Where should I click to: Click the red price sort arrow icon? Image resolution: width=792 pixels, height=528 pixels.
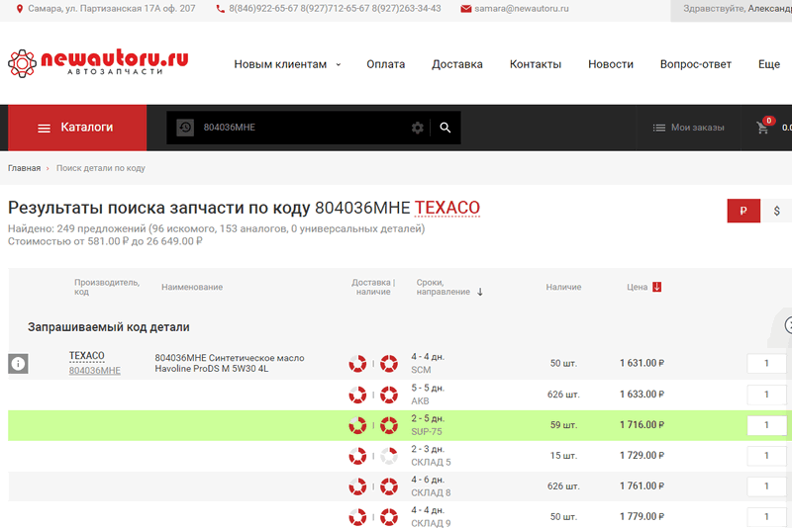tap(656, 287)
